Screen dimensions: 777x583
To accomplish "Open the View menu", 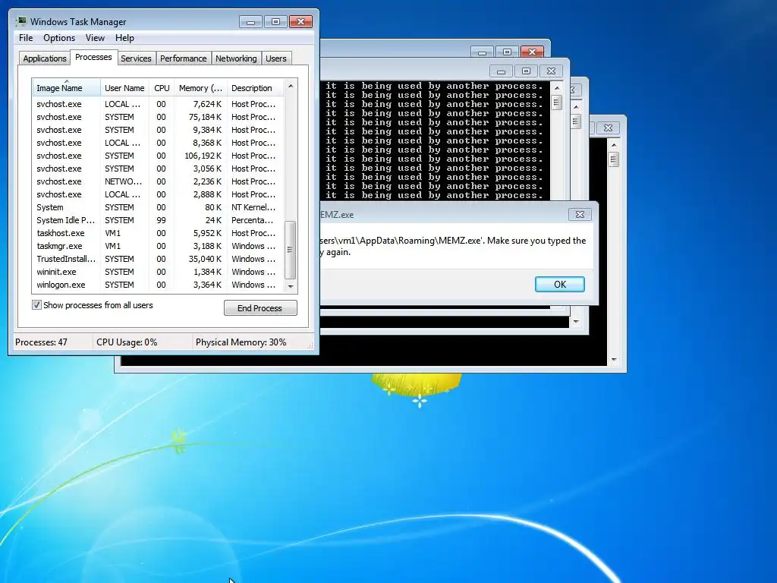I will click(95, 38).
